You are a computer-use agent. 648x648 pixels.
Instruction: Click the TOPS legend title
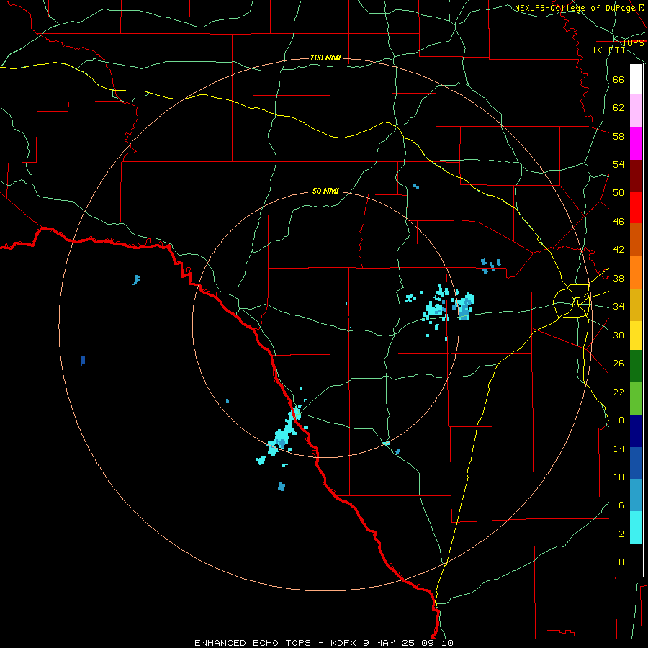[x=633, y=43]
